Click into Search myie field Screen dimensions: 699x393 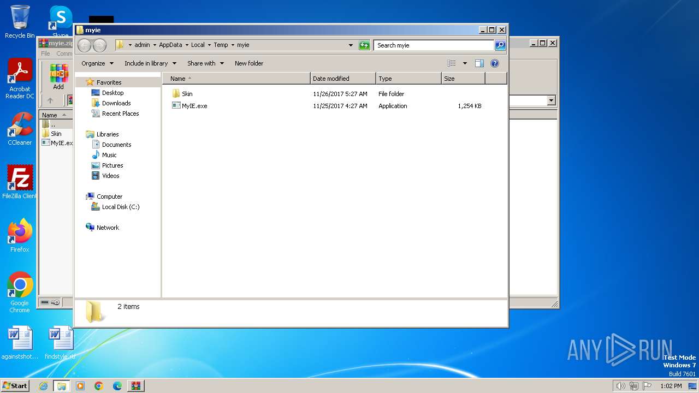(x=434, y=45)
